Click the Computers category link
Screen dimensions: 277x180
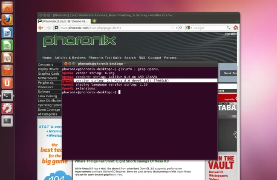[x=46, y=65]
